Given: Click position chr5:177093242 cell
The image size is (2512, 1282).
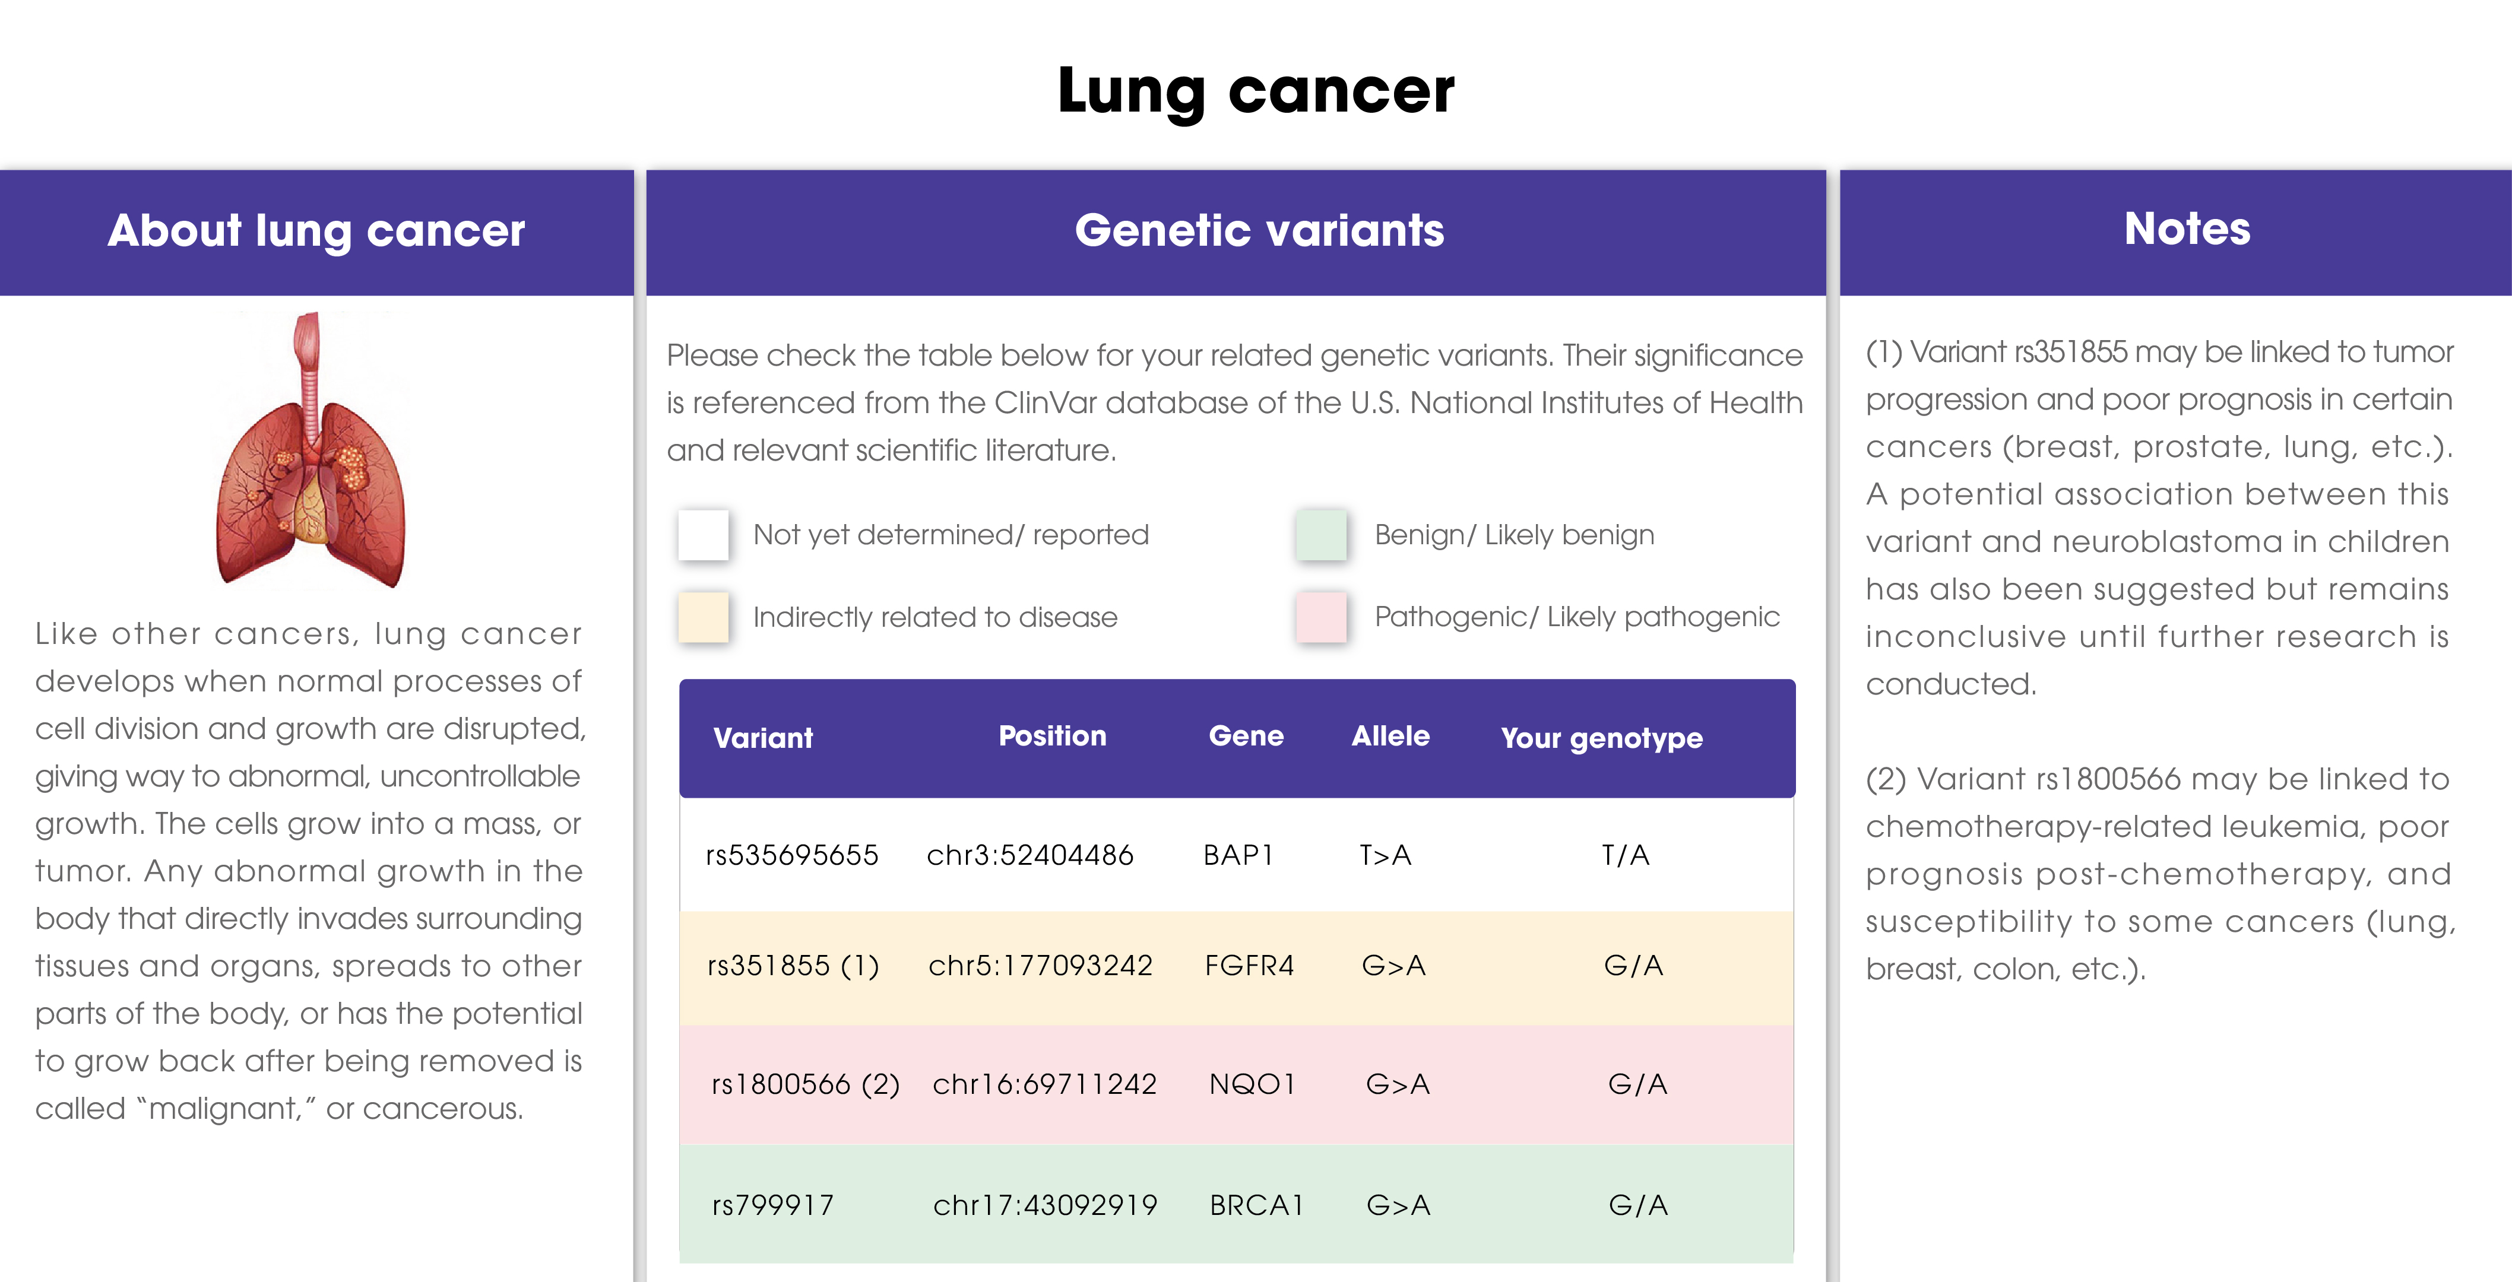Looking at the screenshot, I should (x=1041, y=965).
